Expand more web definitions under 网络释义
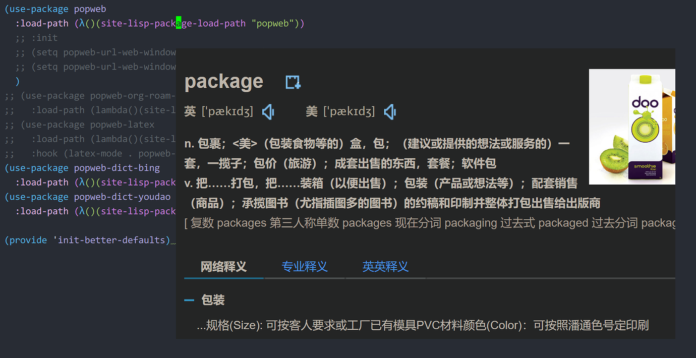 [x=223, y=267]
